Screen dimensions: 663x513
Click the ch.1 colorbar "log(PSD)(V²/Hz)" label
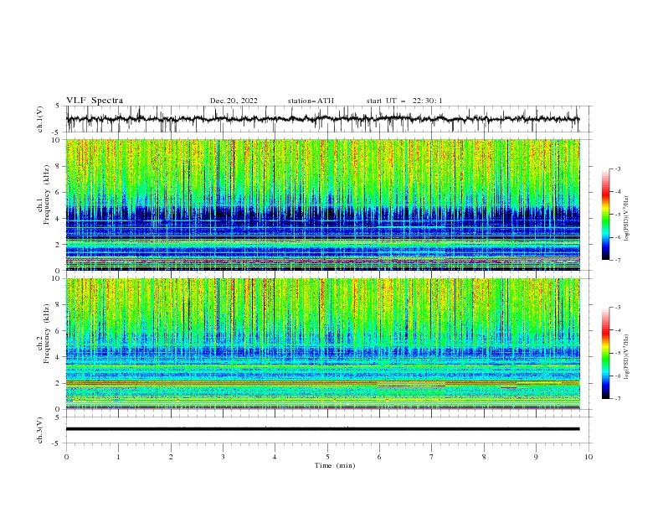coord(626,219)
